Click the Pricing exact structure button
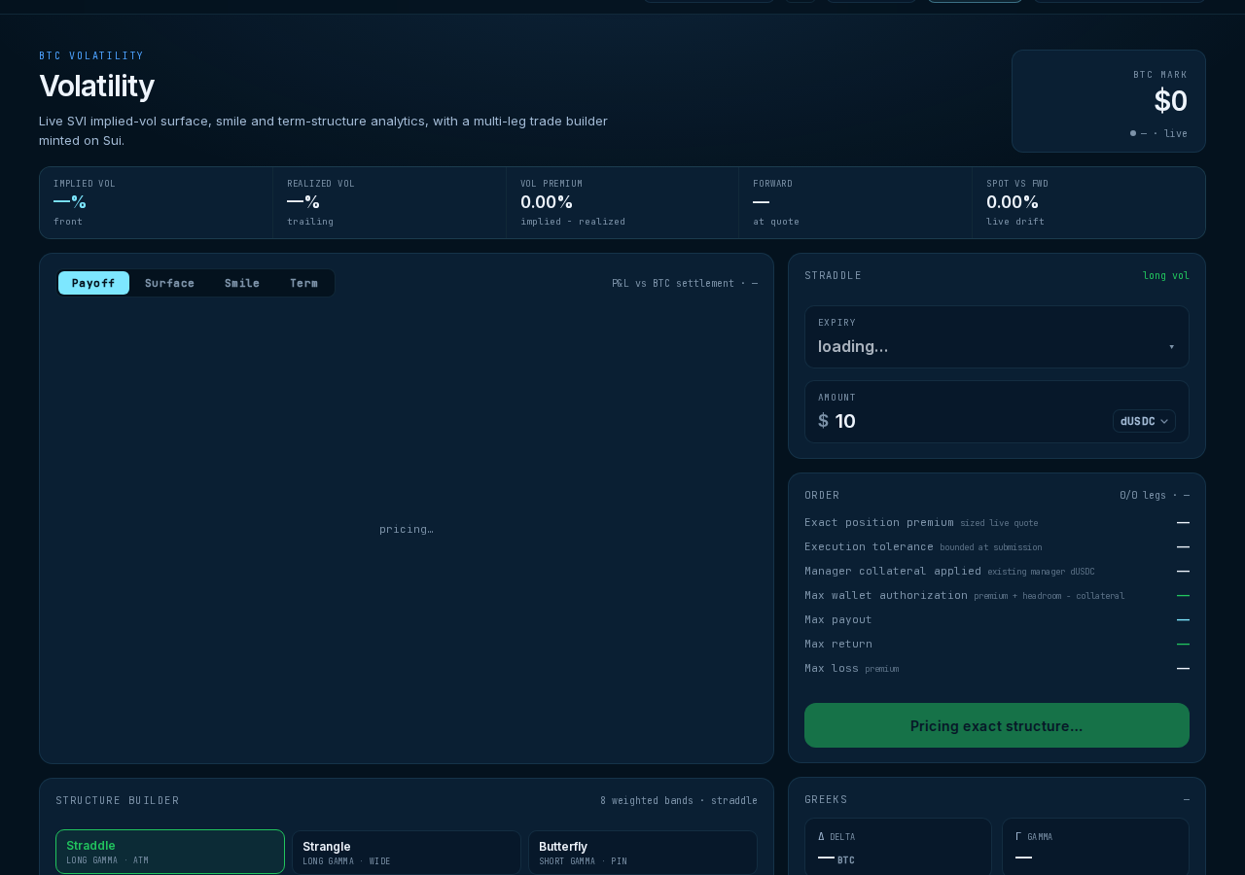Image resolution: width=1245 pixels, height=875 pixels. coord(997,725)
